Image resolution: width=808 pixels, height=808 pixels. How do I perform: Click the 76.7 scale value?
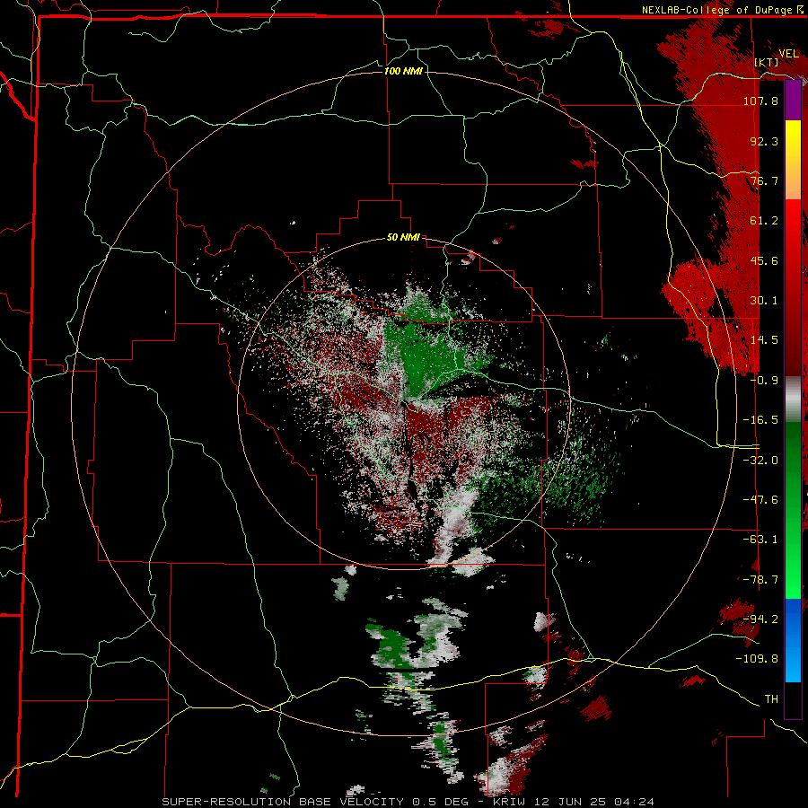click(764, 180)
